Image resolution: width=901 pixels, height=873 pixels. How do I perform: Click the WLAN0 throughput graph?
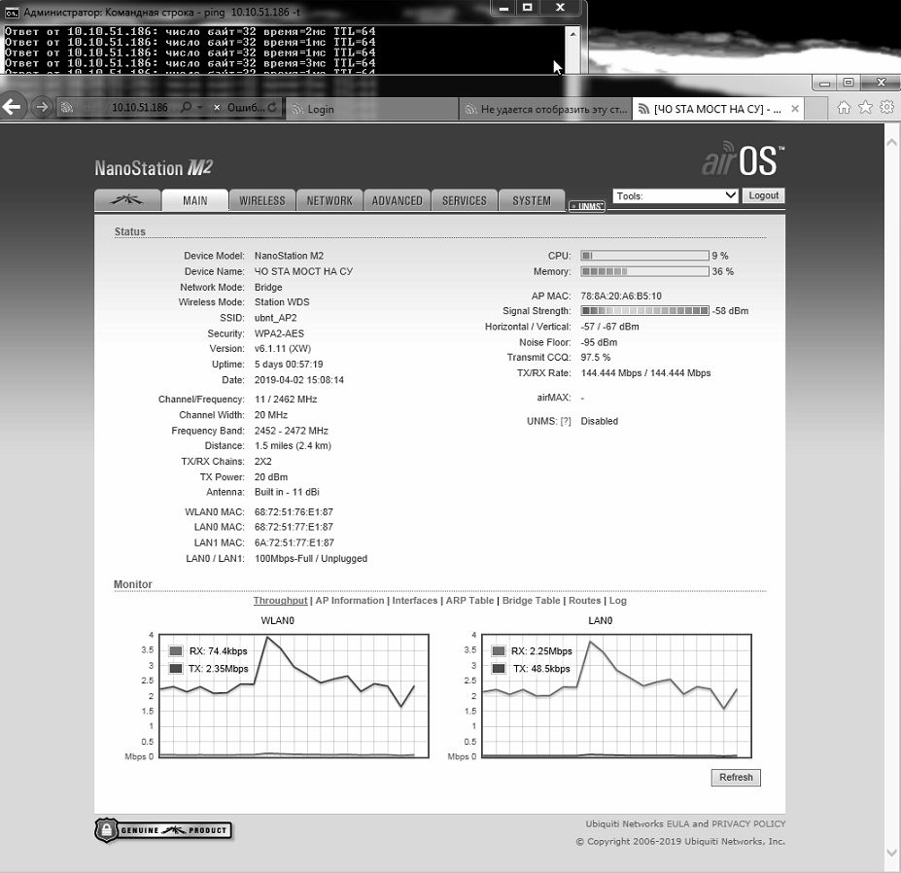click(x=294, y=695)
